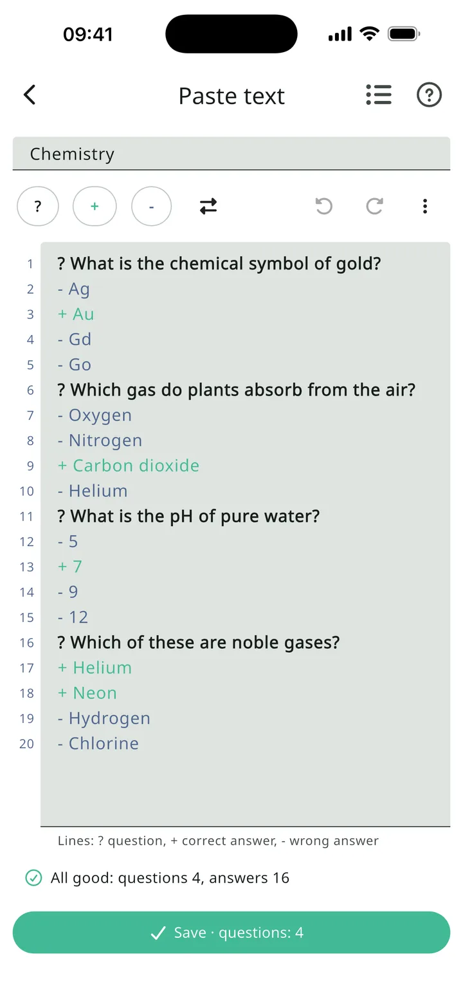The image size is (463, 1006).
Task: Open the three-dot more options menu
Action: (425, 206)
